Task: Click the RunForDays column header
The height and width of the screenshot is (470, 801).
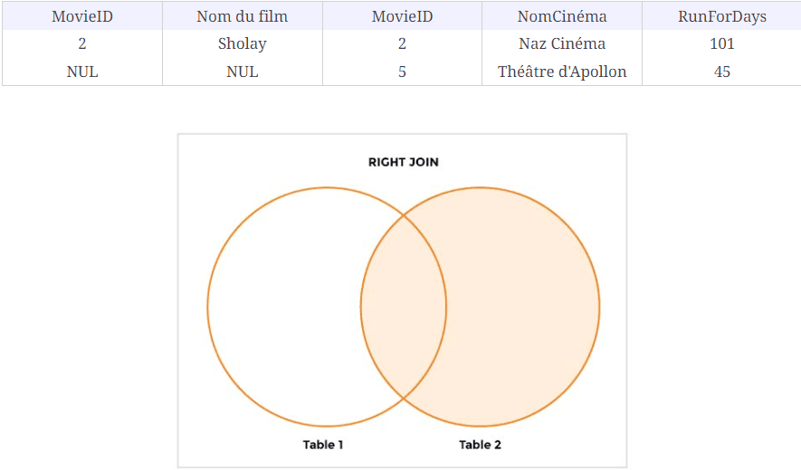Action: point(721,16)
